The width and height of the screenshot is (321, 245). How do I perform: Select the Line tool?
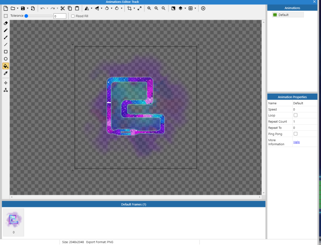(6, 45)
